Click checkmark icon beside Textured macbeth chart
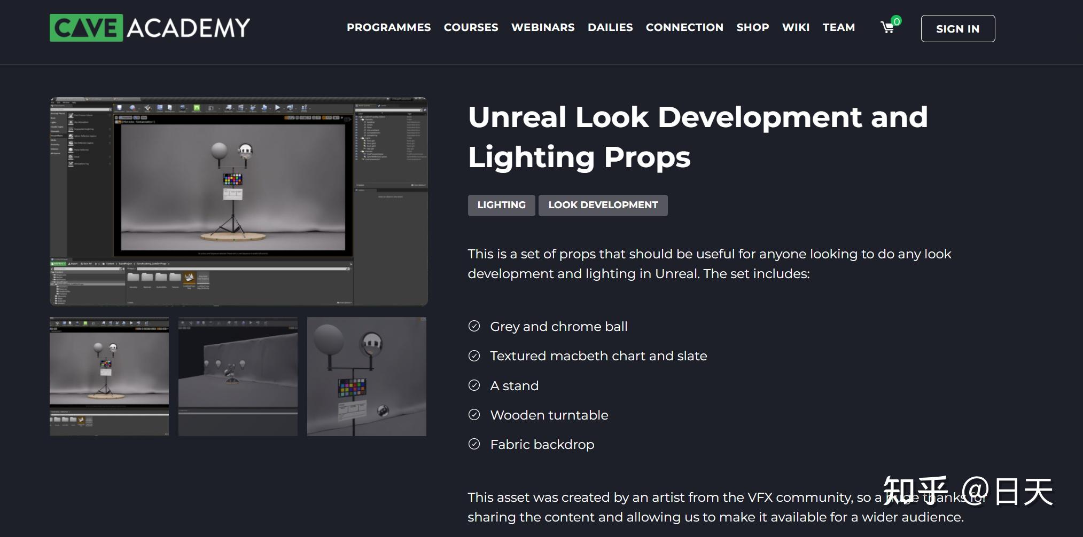 474,356
